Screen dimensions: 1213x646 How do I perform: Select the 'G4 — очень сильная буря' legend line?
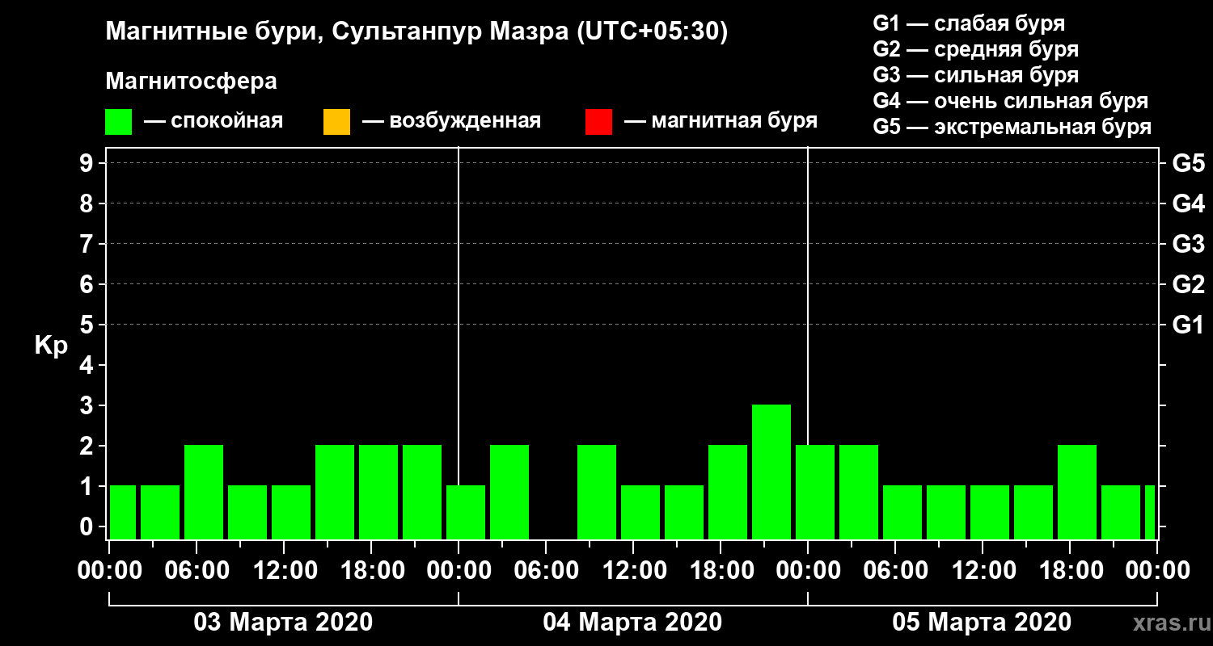point(1011,101)
